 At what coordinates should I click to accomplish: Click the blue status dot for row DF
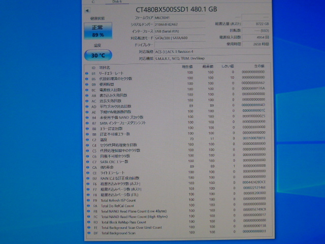click(x=89, y=233)
